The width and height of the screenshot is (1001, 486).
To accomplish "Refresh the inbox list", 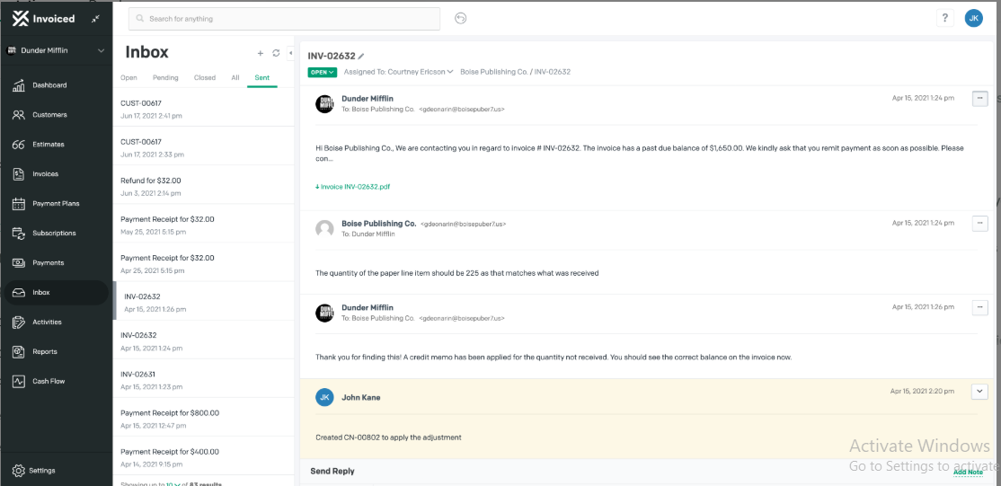I will point(277,53).
